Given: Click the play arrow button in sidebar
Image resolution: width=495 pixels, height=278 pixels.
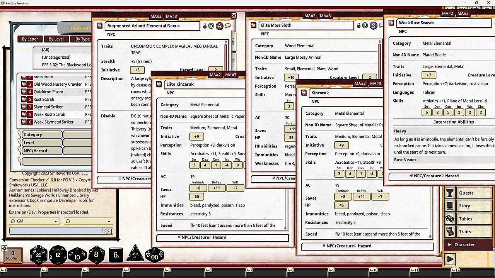Looking at the screenshot, I should (x=450, y=259).
